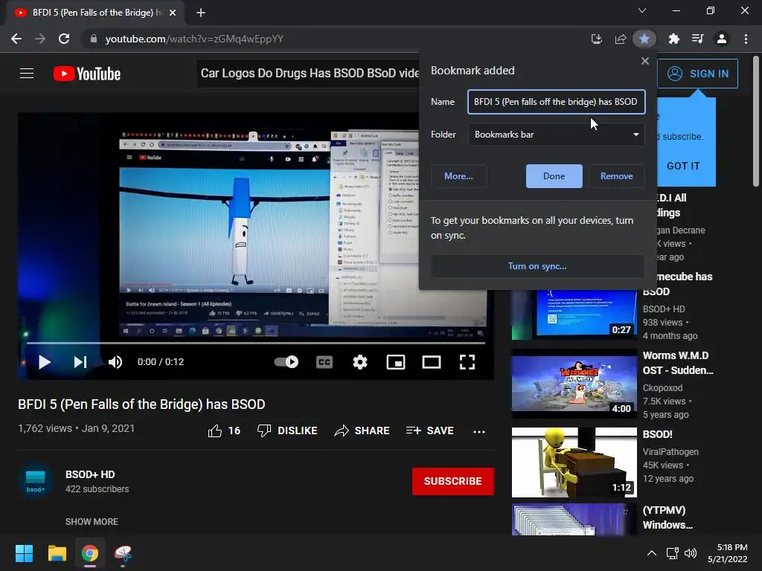Open Worms W.M.D OST video thumbnail
This screenshot has width=762, height=571.
click(574, 384)
